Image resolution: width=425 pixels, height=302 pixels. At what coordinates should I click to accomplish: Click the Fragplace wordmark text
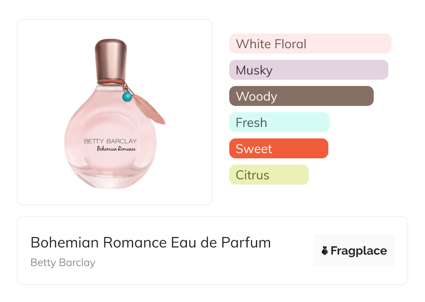click(x=359, y=251)
